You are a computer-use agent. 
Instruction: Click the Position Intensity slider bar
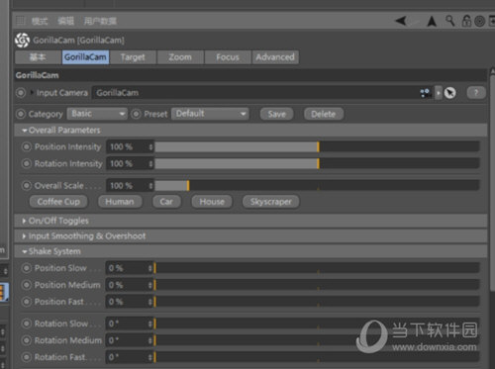coord(317,146)
